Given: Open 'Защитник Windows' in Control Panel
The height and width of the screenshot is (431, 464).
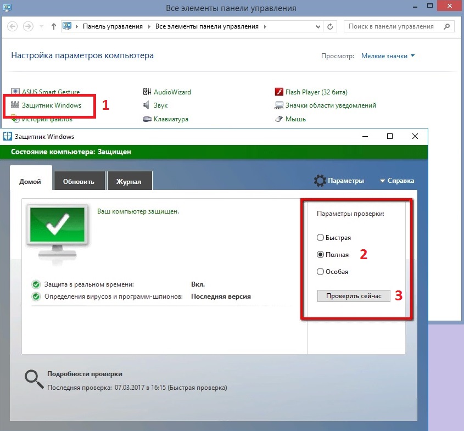Looking at the screenshot, I should tap(52, 105).
